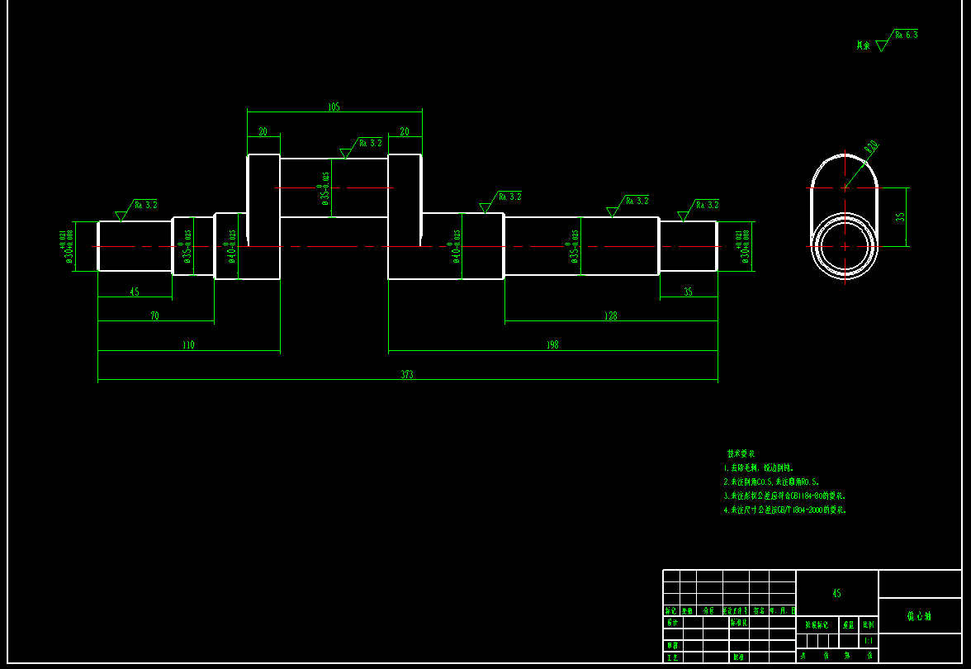The width and height of the screenshot is (971, 669).
Task: Pick ø35-0.025 dimension left of the crank
Action: 185,246
